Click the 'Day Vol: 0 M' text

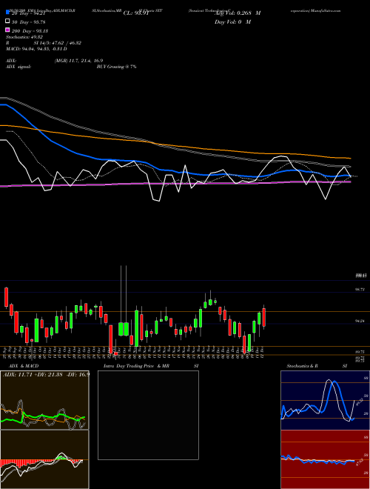point(232,21)
